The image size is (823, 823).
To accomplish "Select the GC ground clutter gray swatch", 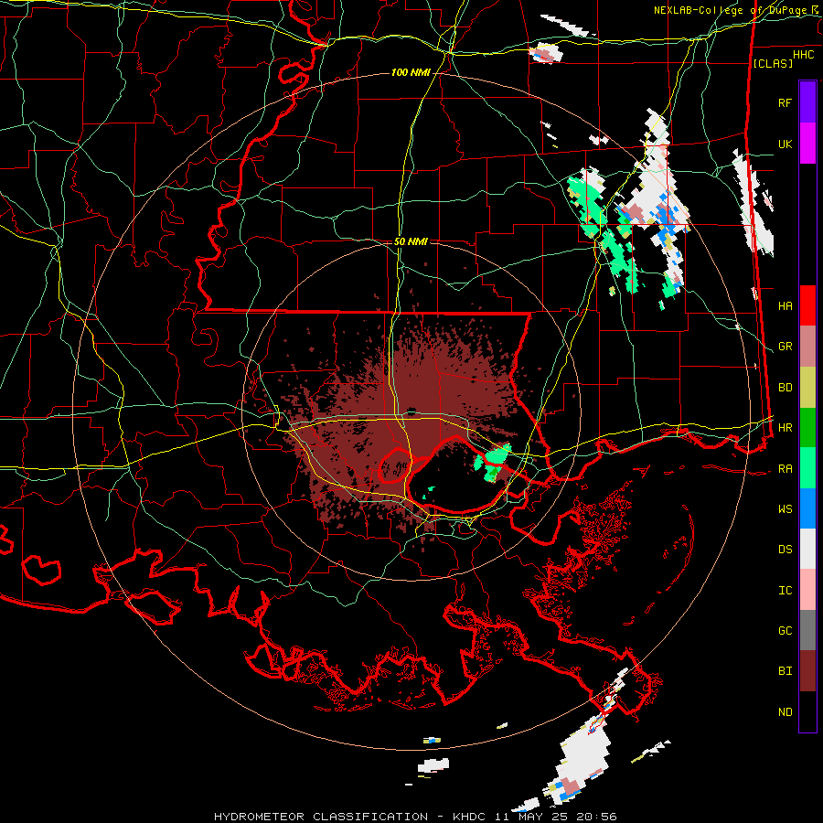I will 807,630.
